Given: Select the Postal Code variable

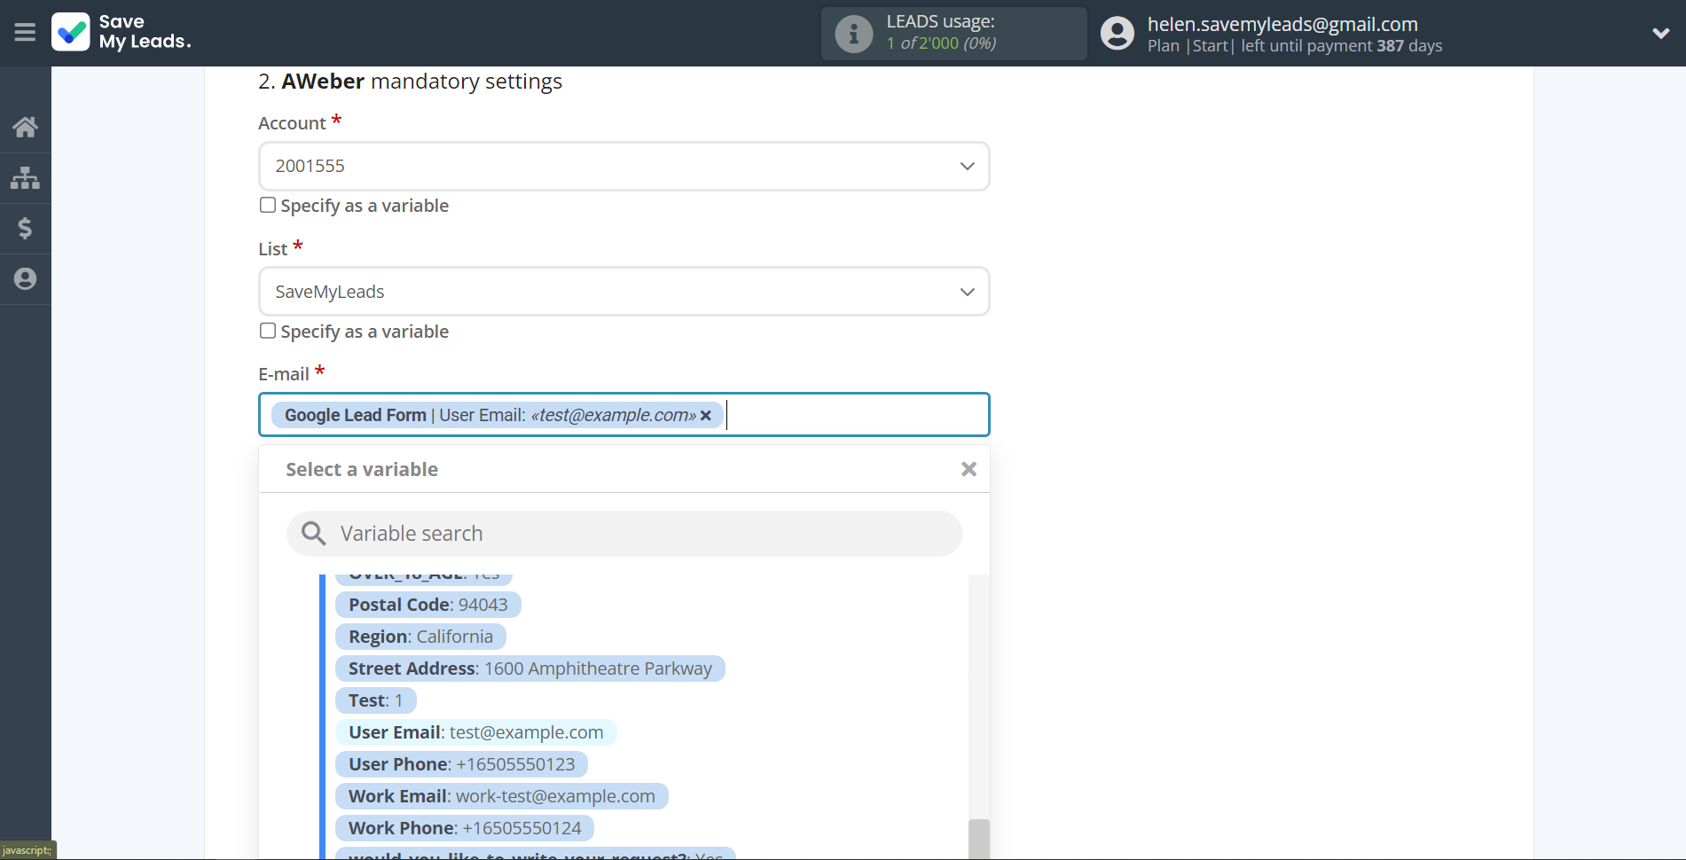Looking at the screenshot, I should [x=427, y=605].
